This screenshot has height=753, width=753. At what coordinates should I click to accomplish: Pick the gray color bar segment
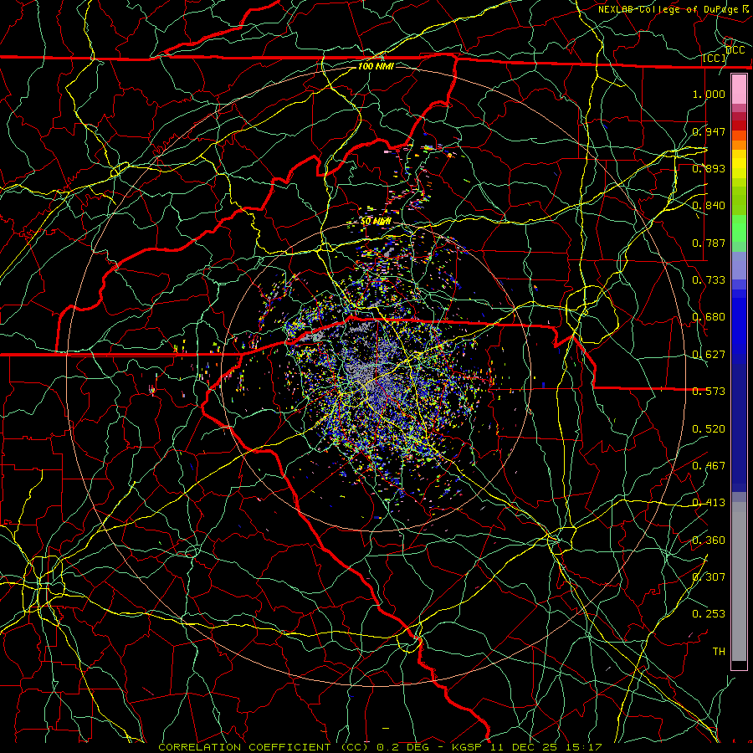(x=739, y=581)
